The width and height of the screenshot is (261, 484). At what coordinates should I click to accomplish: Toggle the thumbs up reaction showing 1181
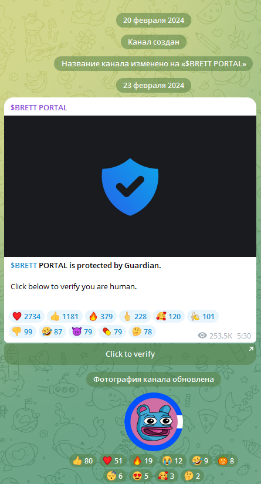tap(65, 316)
